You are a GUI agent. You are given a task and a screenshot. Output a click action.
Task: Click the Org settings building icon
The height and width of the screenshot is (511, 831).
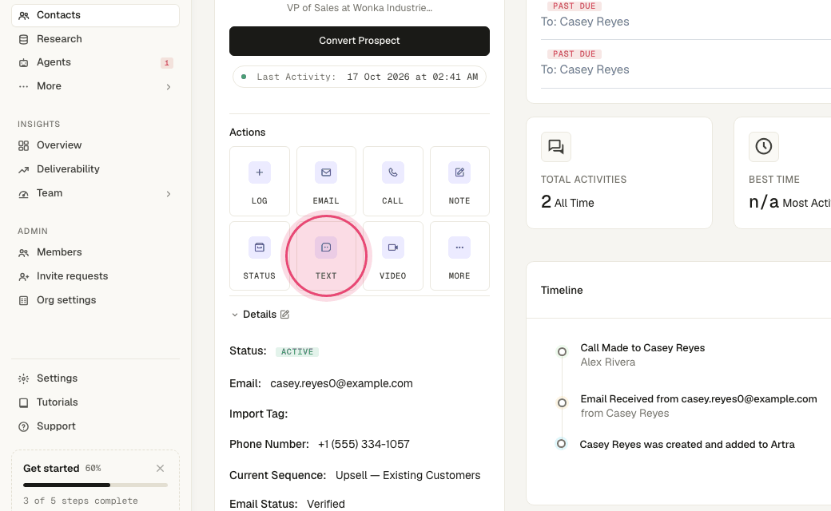tap(23, 301)
